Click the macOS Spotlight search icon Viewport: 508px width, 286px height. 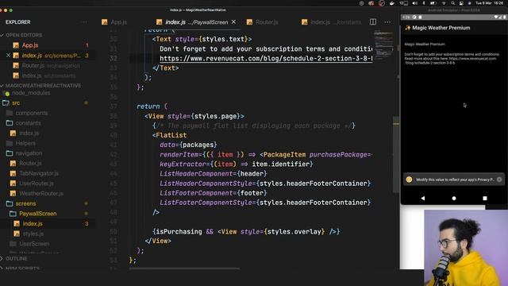(x=453, y=3)
